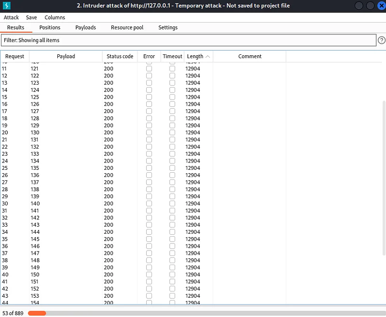Open the Columns menu

tap(55, 17)
